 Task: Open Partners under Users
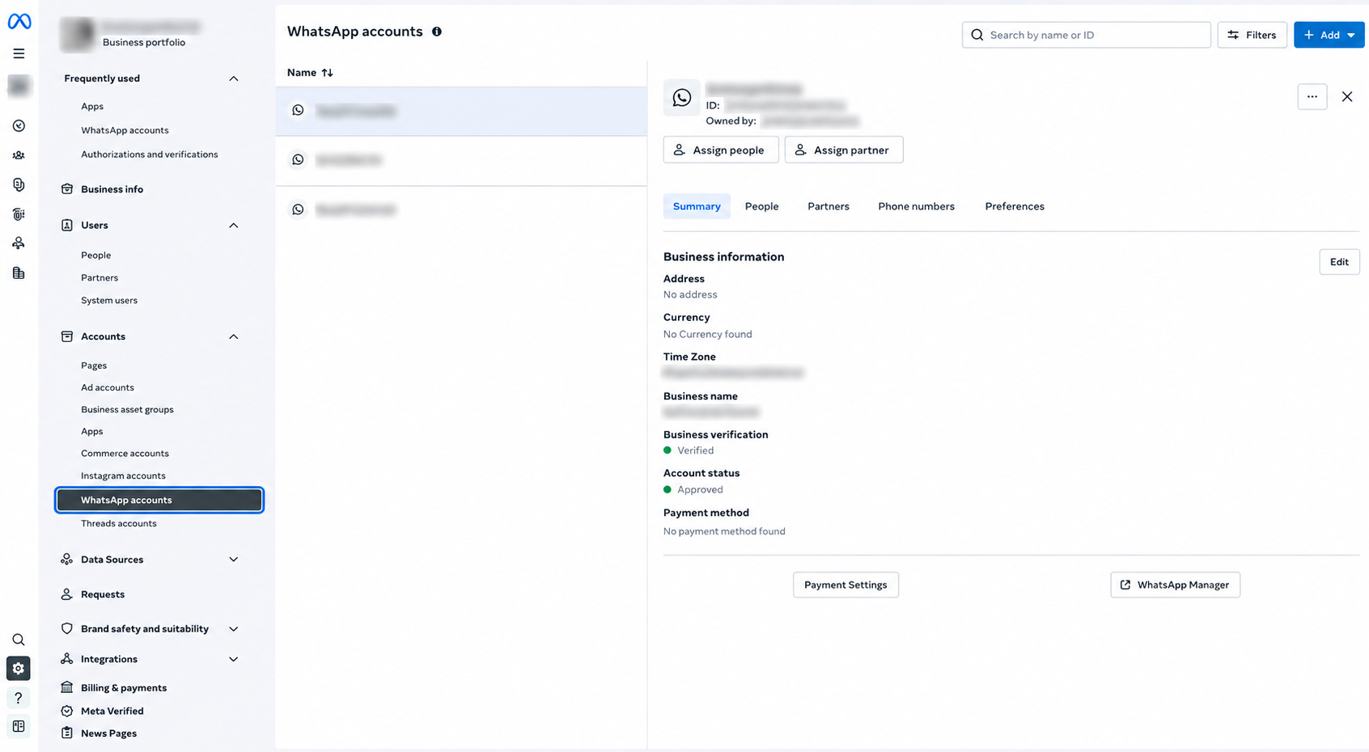click(100, 278)
